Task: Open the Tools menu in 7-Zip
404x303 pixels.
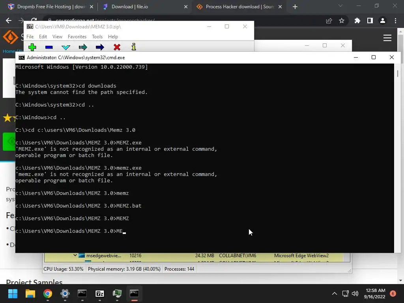Action: (97, 37)
